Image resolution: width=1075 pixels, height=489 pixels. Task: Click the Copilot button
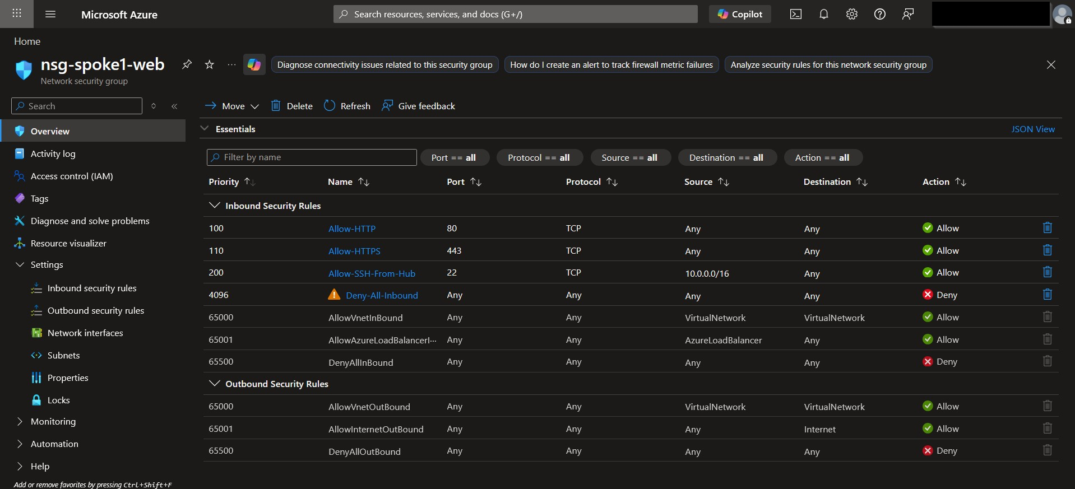point(740,14)
